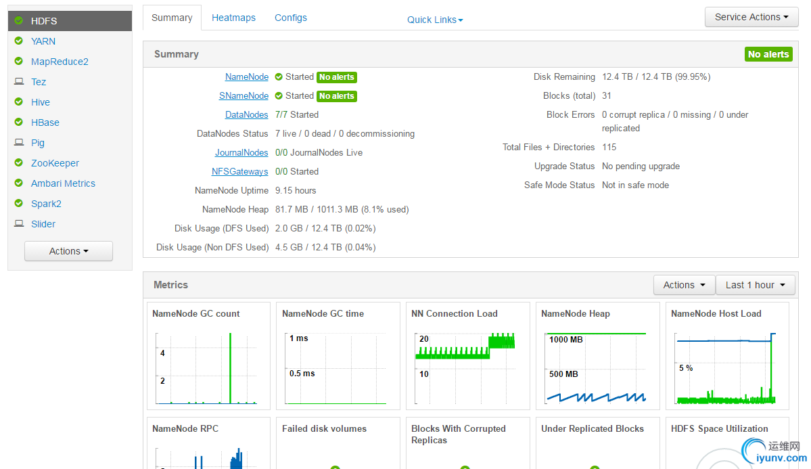
Task: Open the NameNode Host Load chart
Action: pos(727,356)
